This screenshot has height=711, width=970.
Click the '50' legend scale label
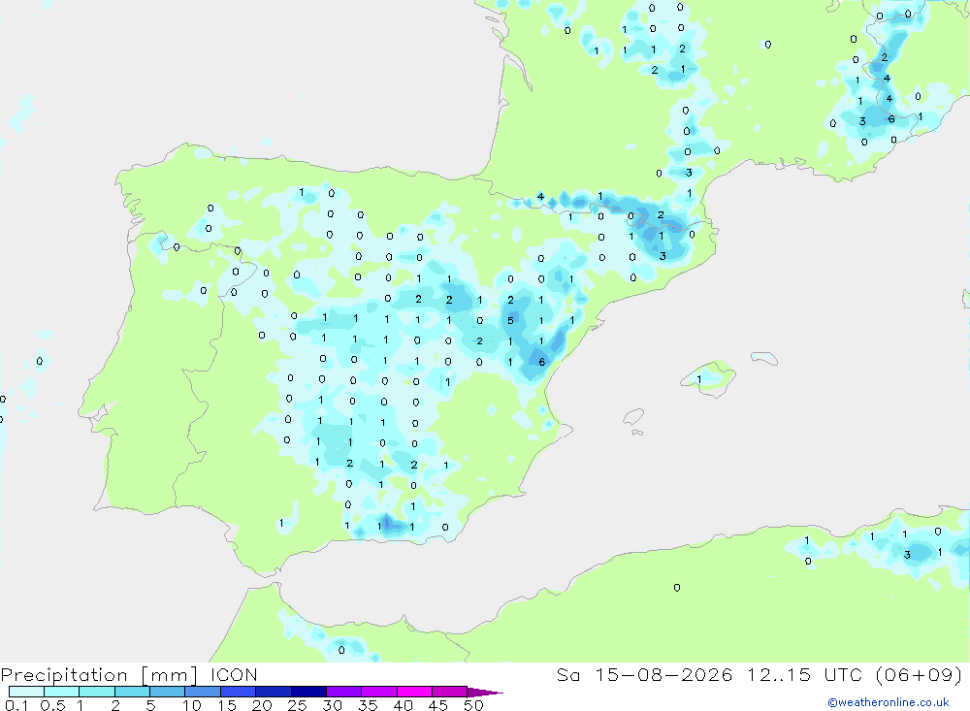[x=474, y=705]
